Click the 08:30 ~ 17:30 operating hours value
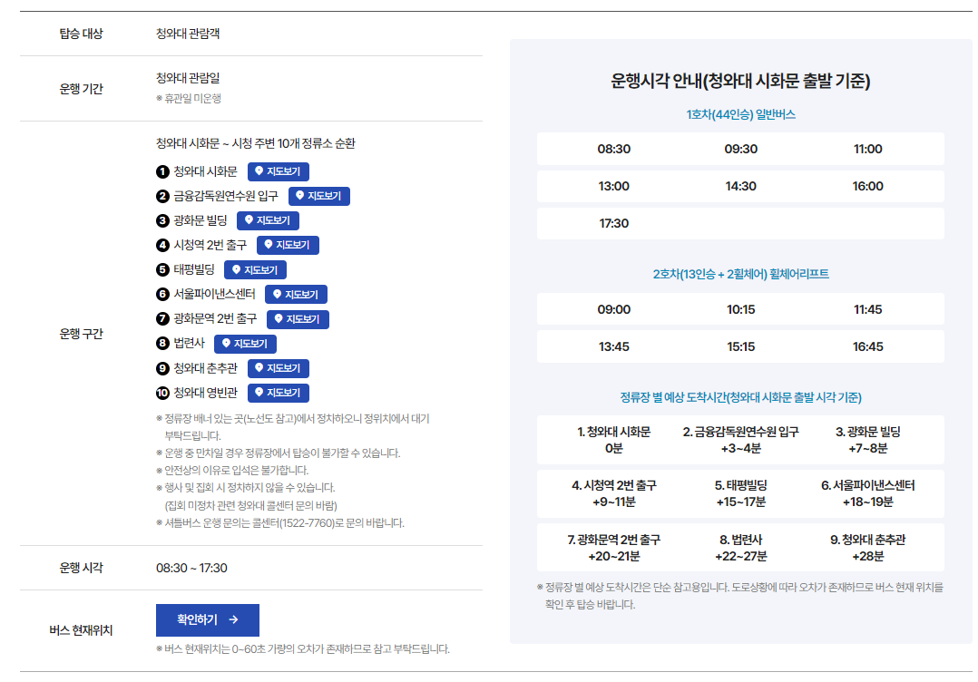This screenshot has width=978, height=682. (x=191, y=568)
